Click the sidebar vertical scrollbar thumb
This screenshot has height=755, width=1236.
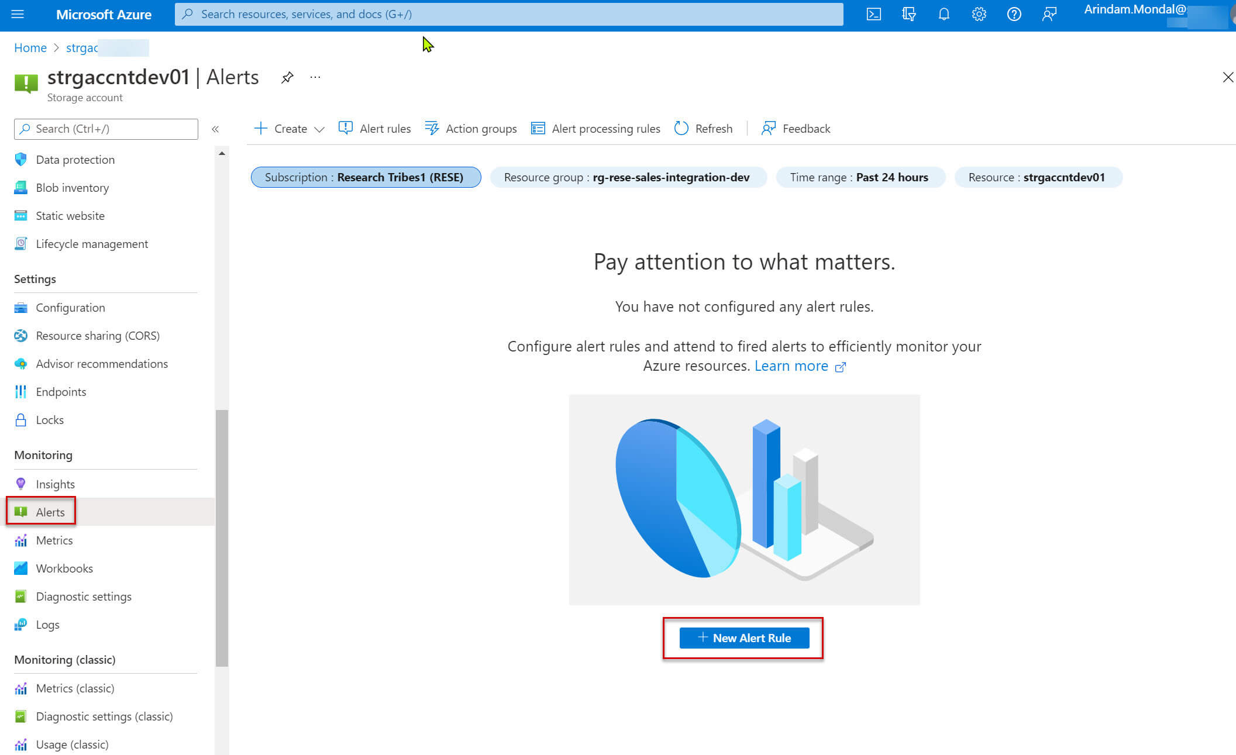click(x=222, y=538)
